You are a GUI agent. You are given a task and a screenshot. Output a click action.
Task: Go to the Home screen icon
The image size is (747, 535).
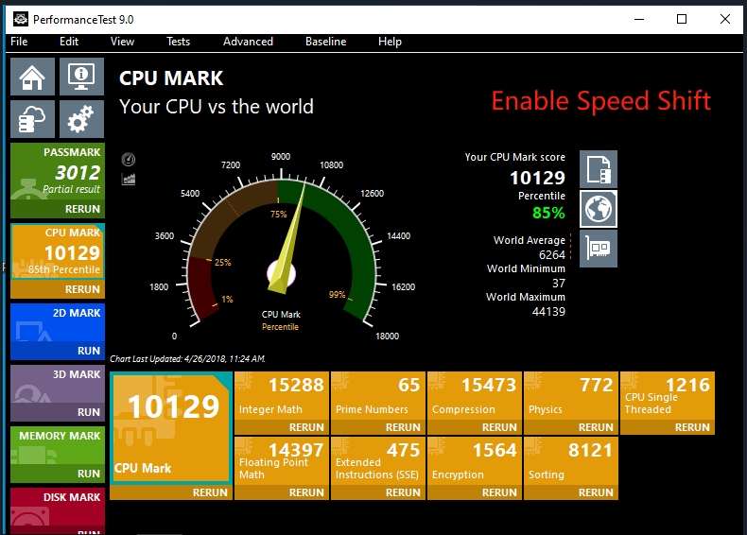pyautogui.click(x=32, y=77)
